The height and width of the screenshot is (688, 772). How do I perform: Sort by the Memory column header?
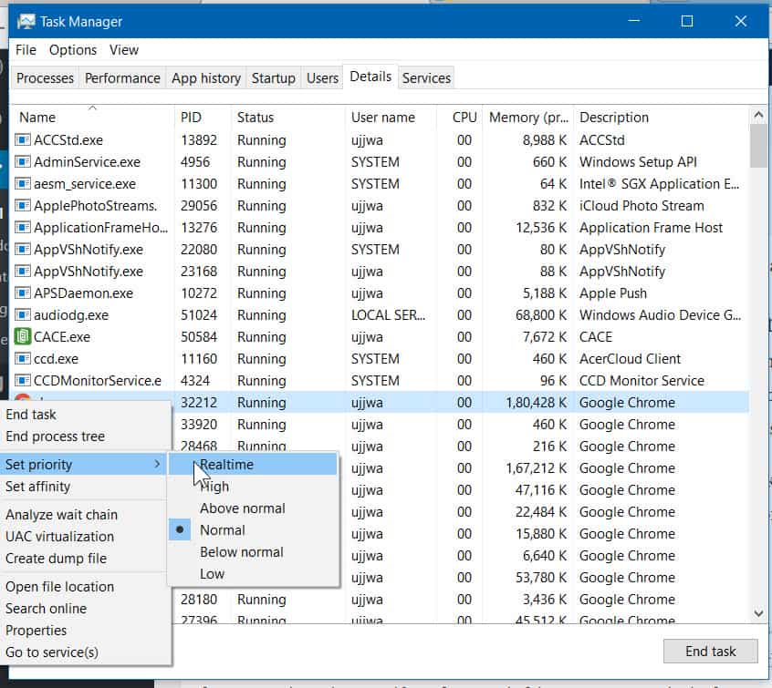[x=528, y=118]
